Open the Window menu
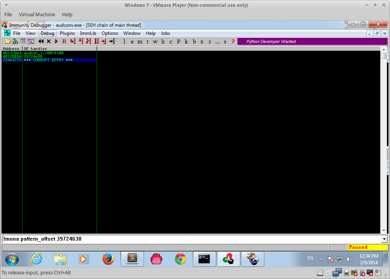The width and height of the screenshot is (390, 279). click(132, 33)
